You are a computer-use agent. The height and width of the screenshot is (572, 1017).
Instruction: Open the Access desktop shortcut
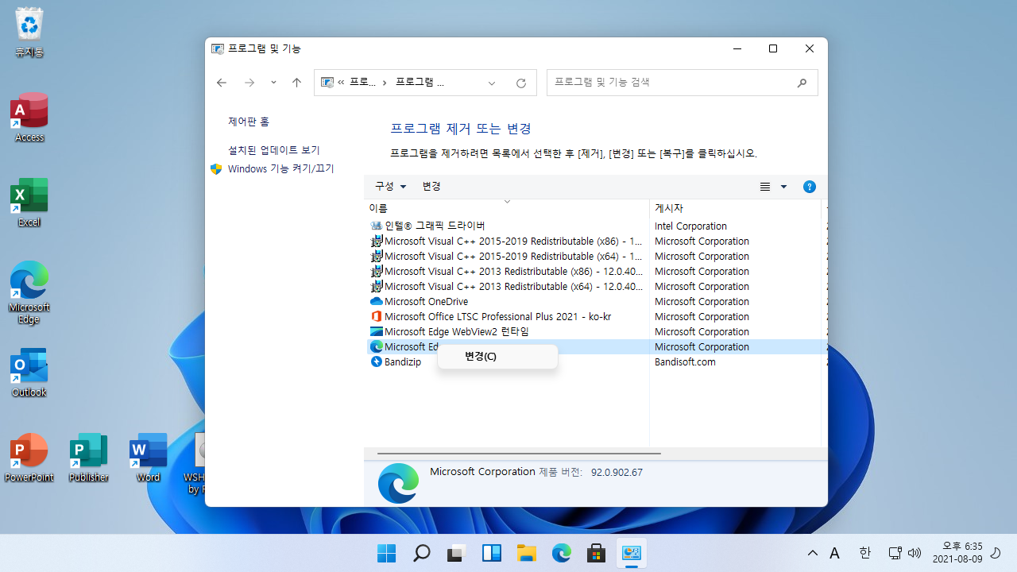pyautogui.click(x=29, y=118)
